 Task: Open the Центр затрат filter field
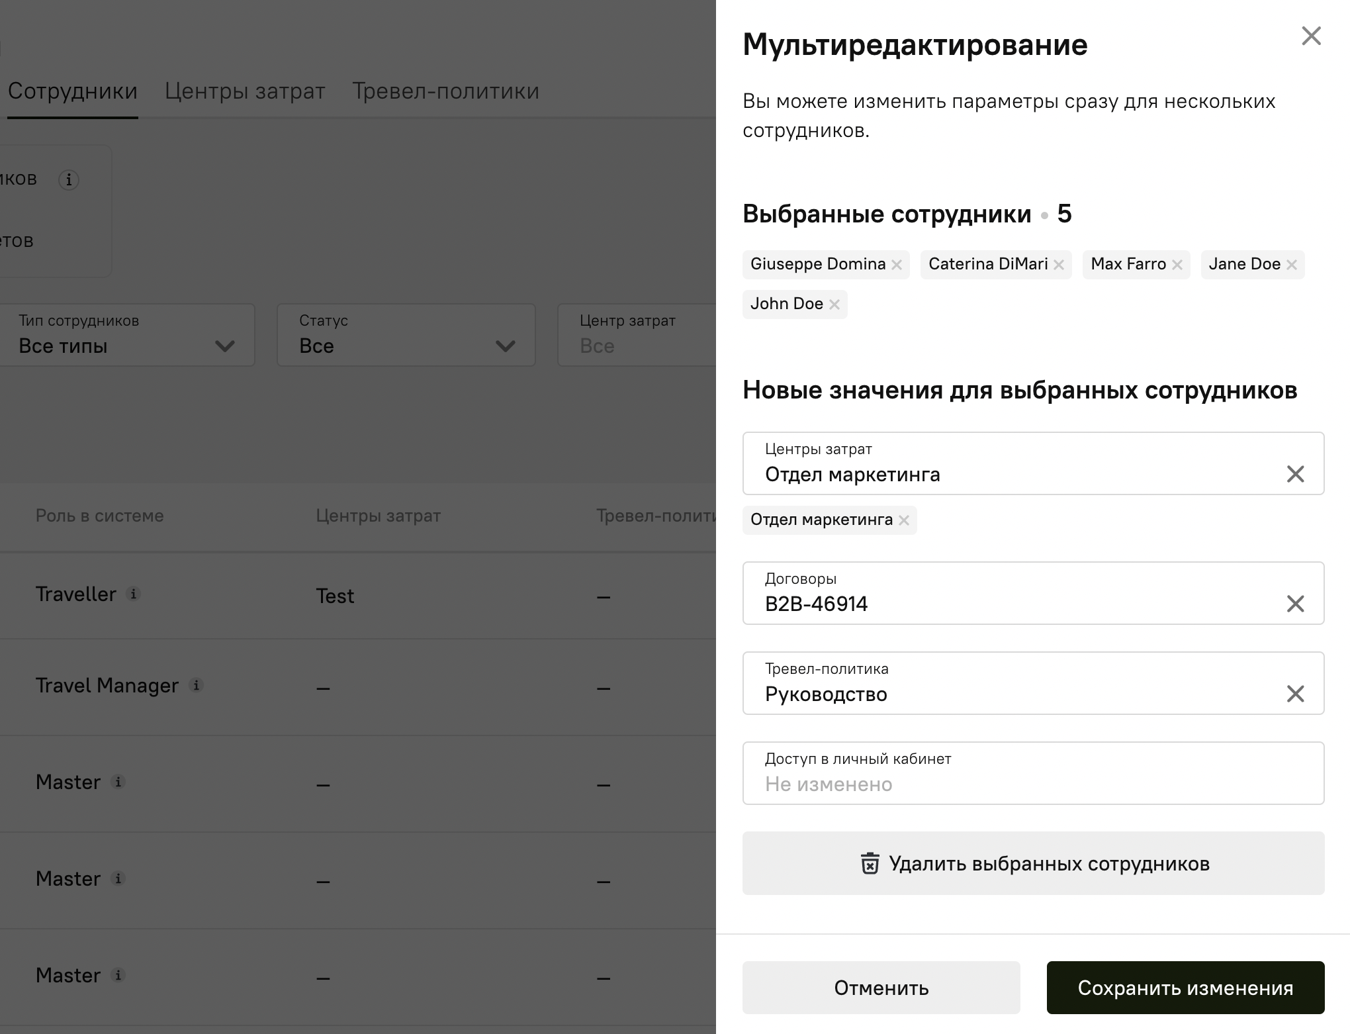coord(635,336)
